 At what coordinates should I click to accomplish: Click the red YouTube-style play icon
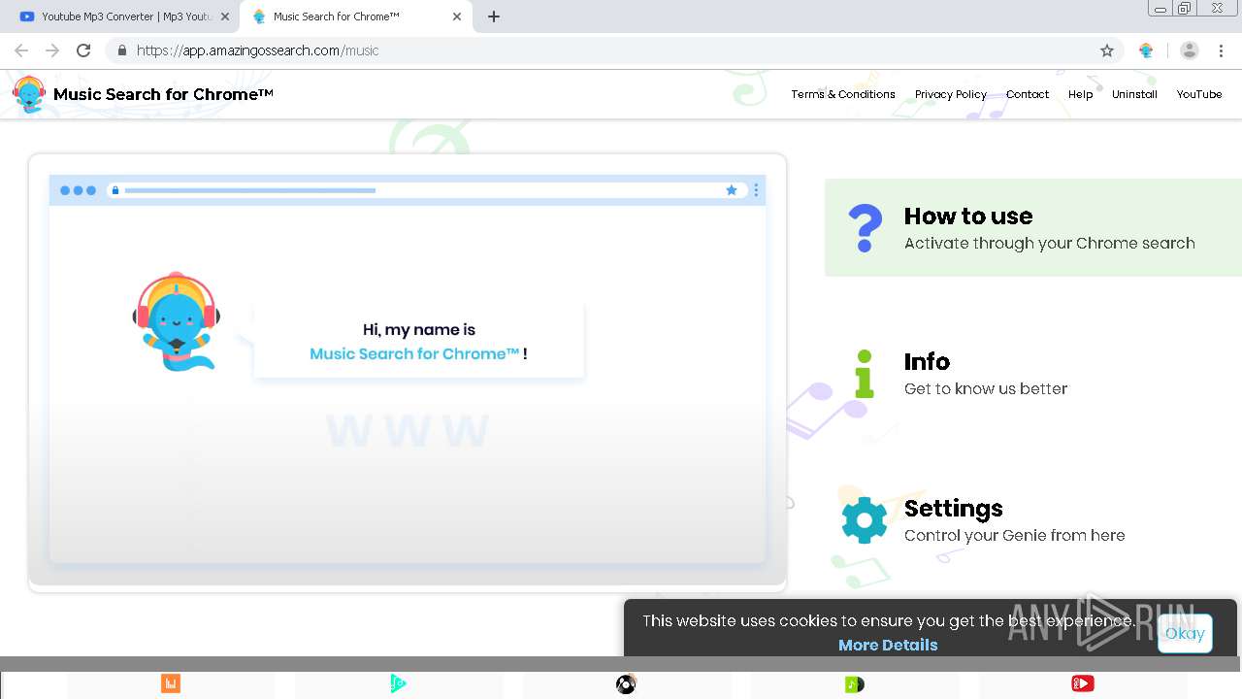coord(1083,684)
